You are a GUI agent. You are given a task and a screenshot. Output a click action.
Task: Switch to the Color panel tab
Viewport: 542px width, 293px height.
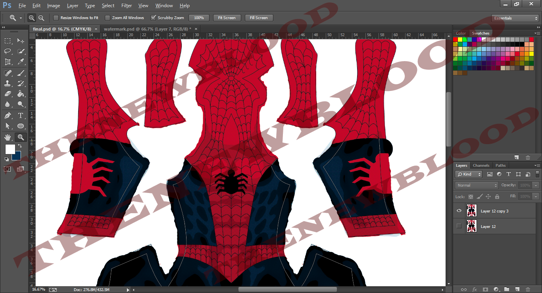(x=461, y=33)
